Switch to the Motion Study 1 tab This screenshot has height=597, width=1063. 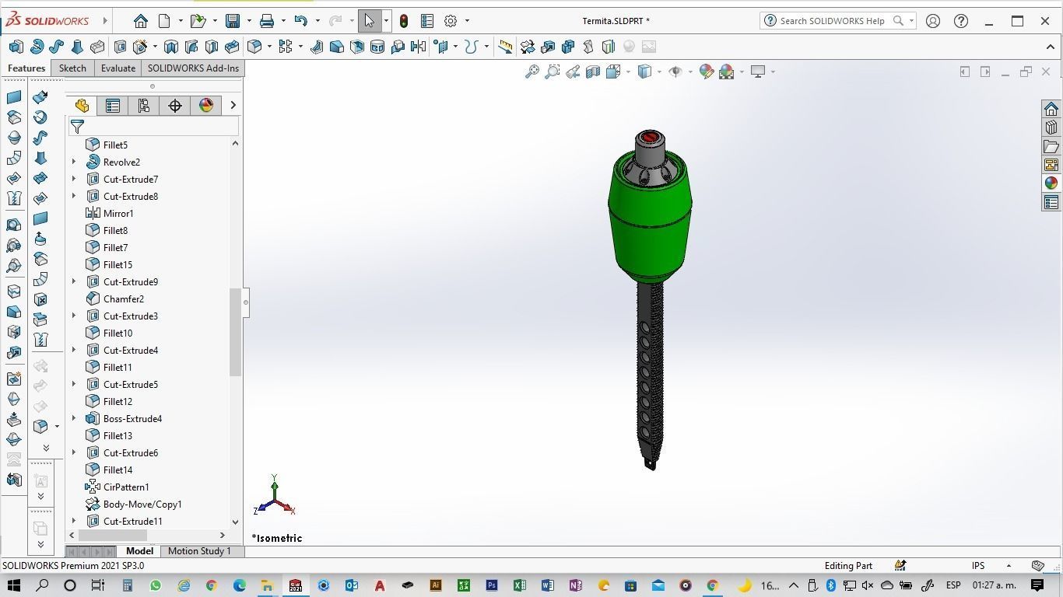199,551
